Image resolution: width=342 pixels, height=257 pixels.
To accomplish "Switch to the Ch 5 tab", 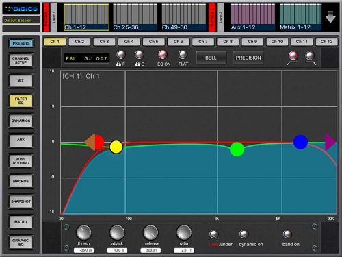I will click(x=154, y=42).
